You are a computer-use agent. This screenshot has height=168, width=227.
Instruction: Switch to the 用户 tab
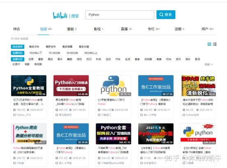(207, 29)
